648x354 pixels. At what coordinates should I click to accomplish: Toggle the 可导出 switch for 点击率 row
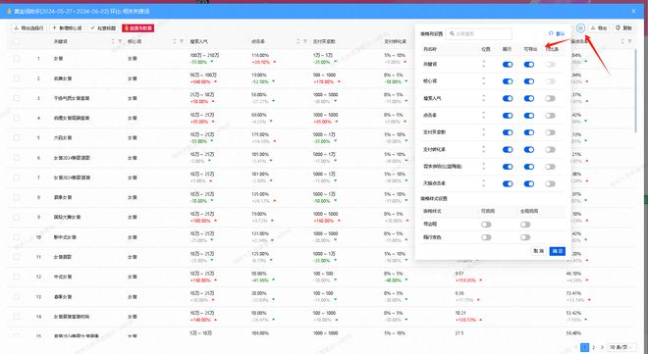click(x=529, y=116)
